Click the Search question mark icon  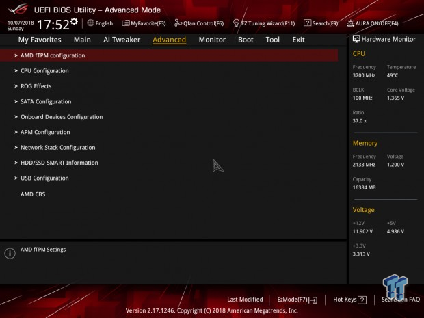307,23
